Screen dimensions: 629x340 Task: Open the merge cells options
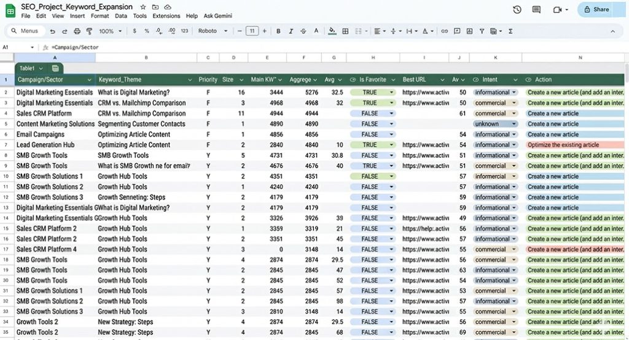pyautogui.click(x=361, y=31)
